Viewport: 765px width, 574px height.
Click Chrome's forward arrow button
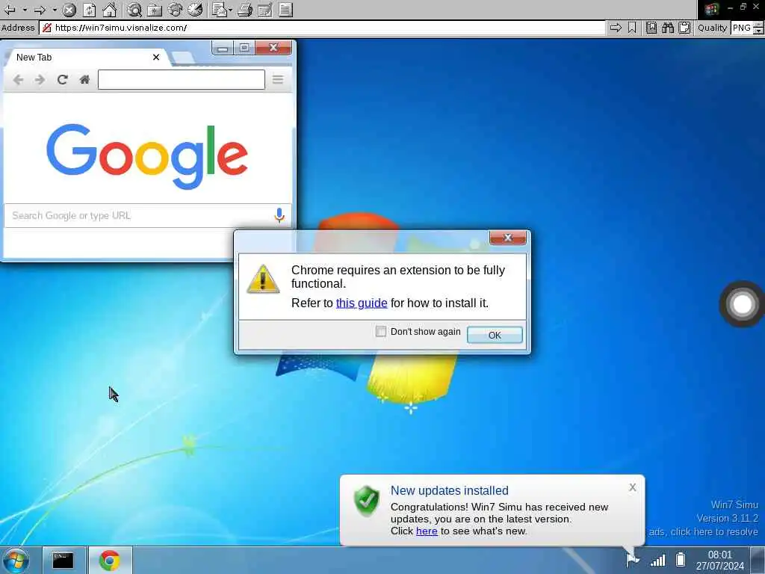click(x=40, y=79)
